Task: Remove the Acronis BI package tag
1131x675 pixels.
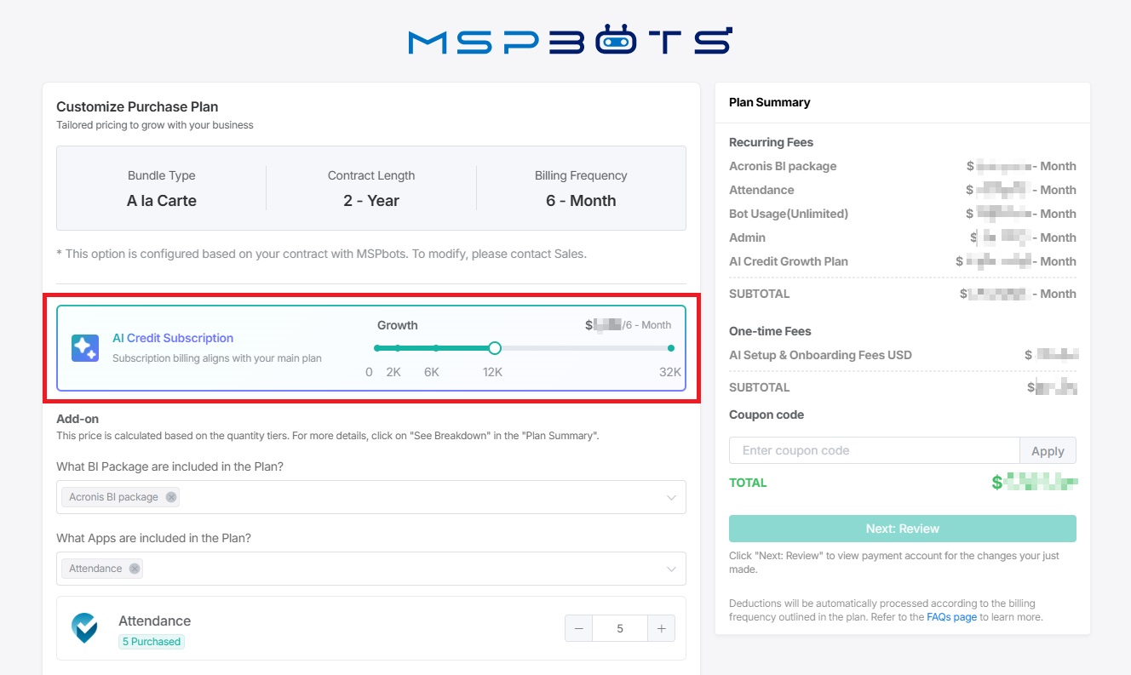Action: [171, 497]
